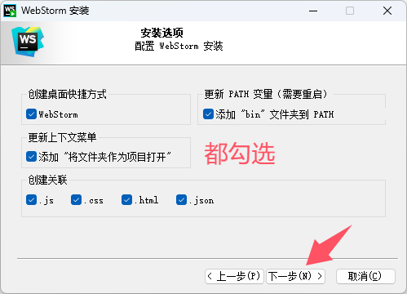
Task: Click the "创建关联" group label
Action: (x=47, y=180)
